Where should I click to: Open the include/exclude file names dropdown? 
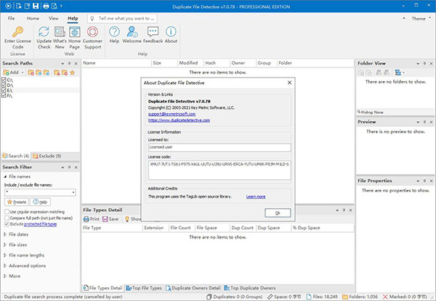coord(73,192)
